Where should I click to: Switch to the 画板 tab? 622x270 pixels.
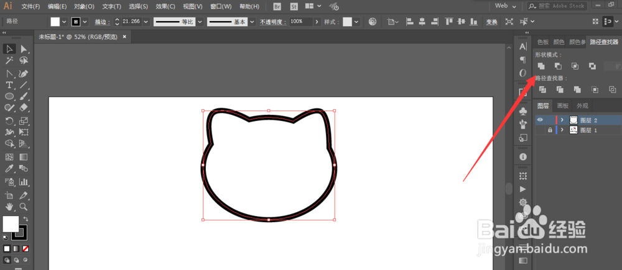(x=563, y=106)
